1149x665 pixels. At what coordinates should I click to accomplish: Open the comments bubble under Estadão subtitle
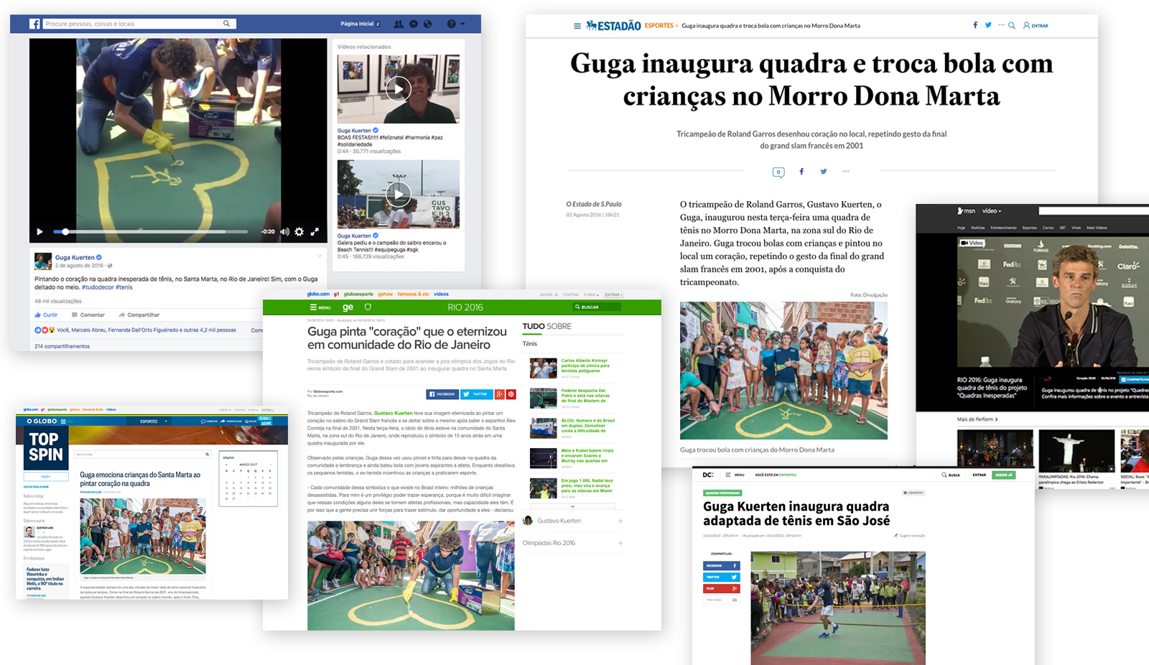(x=778, y=172)
